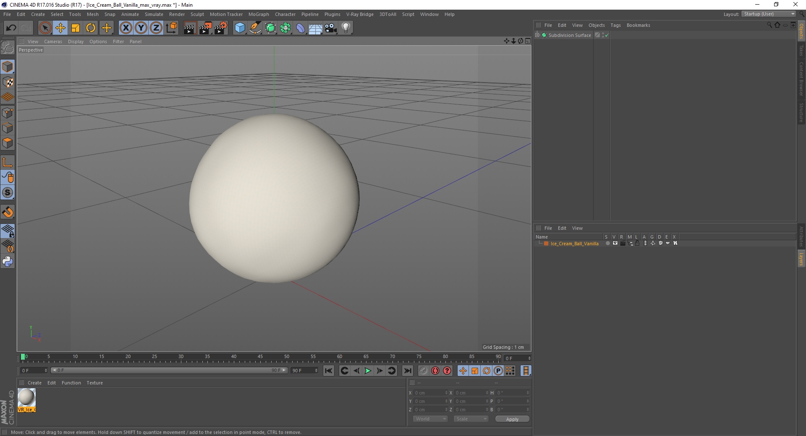Click the timeline range slider bar
This screenshot has height=436, width=806.
pos(169,370)
